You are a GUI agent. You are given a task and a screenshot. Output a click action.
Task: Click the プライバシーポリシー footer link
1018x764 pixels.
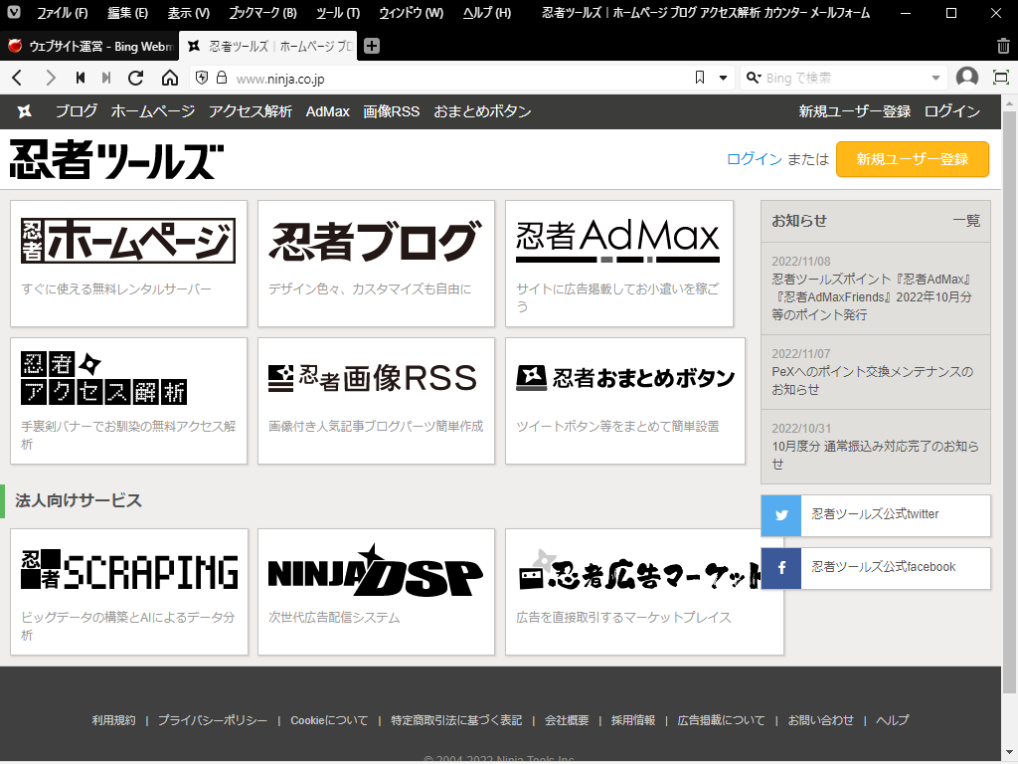coord(213,720)
